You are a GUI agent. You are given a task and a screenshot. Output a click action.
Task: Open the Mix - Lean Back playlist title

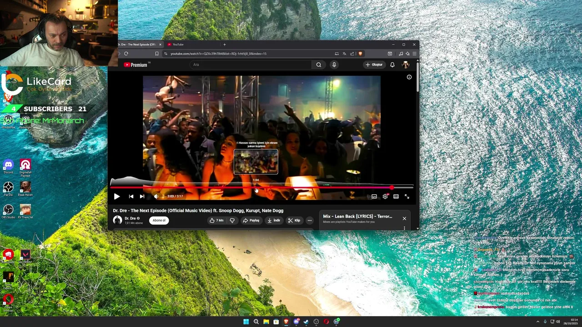pos(357,216)
